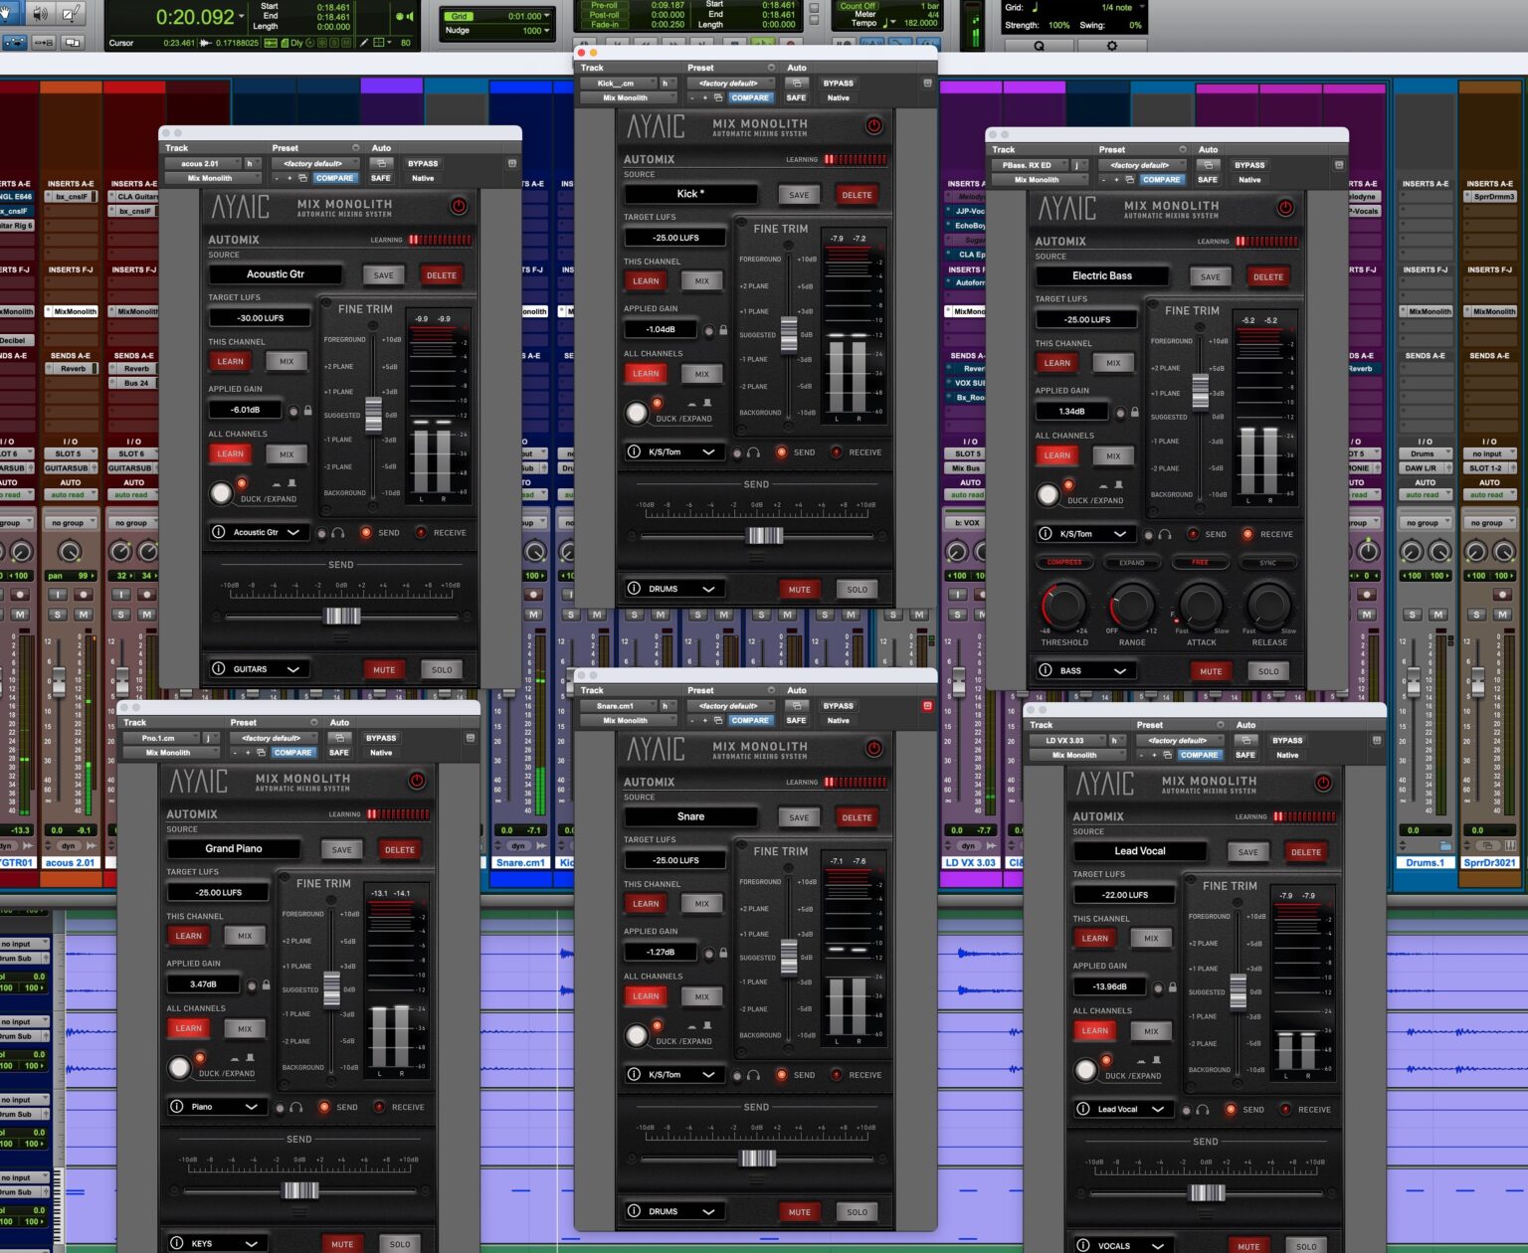Click the Target LUFS field in Lead Vocal plugin
The image size is (1528, 1253).
pos(1123,895)
